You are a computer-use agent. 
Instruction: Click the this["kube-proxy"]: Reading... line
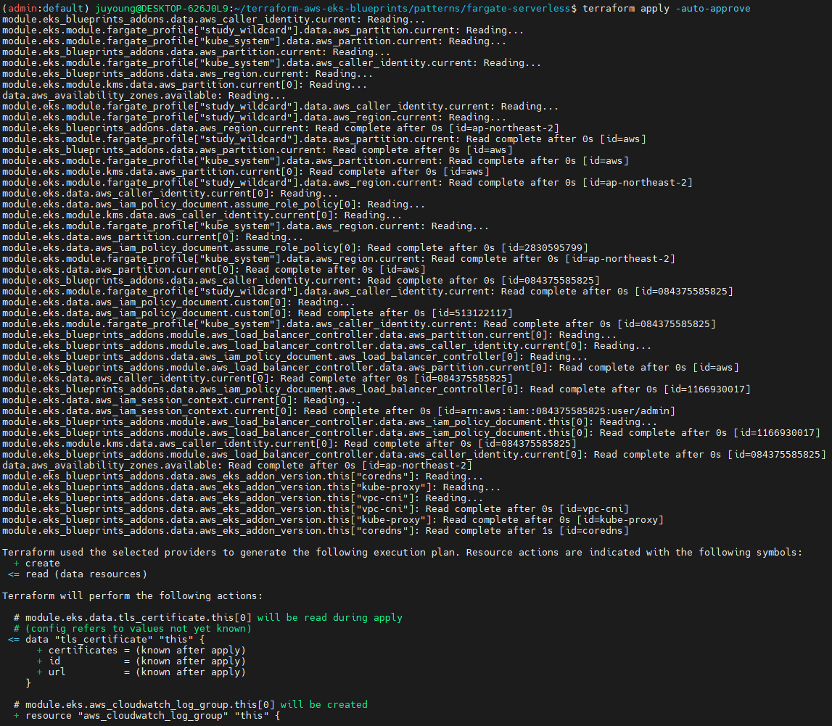(251, 487)
